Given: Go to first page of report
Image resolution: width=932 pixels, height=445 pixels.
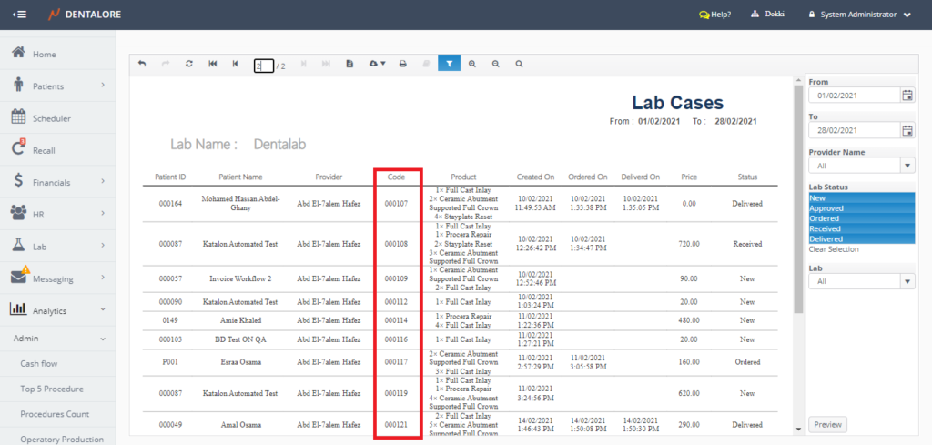Looking at the screenshot, I should [212, 65].
